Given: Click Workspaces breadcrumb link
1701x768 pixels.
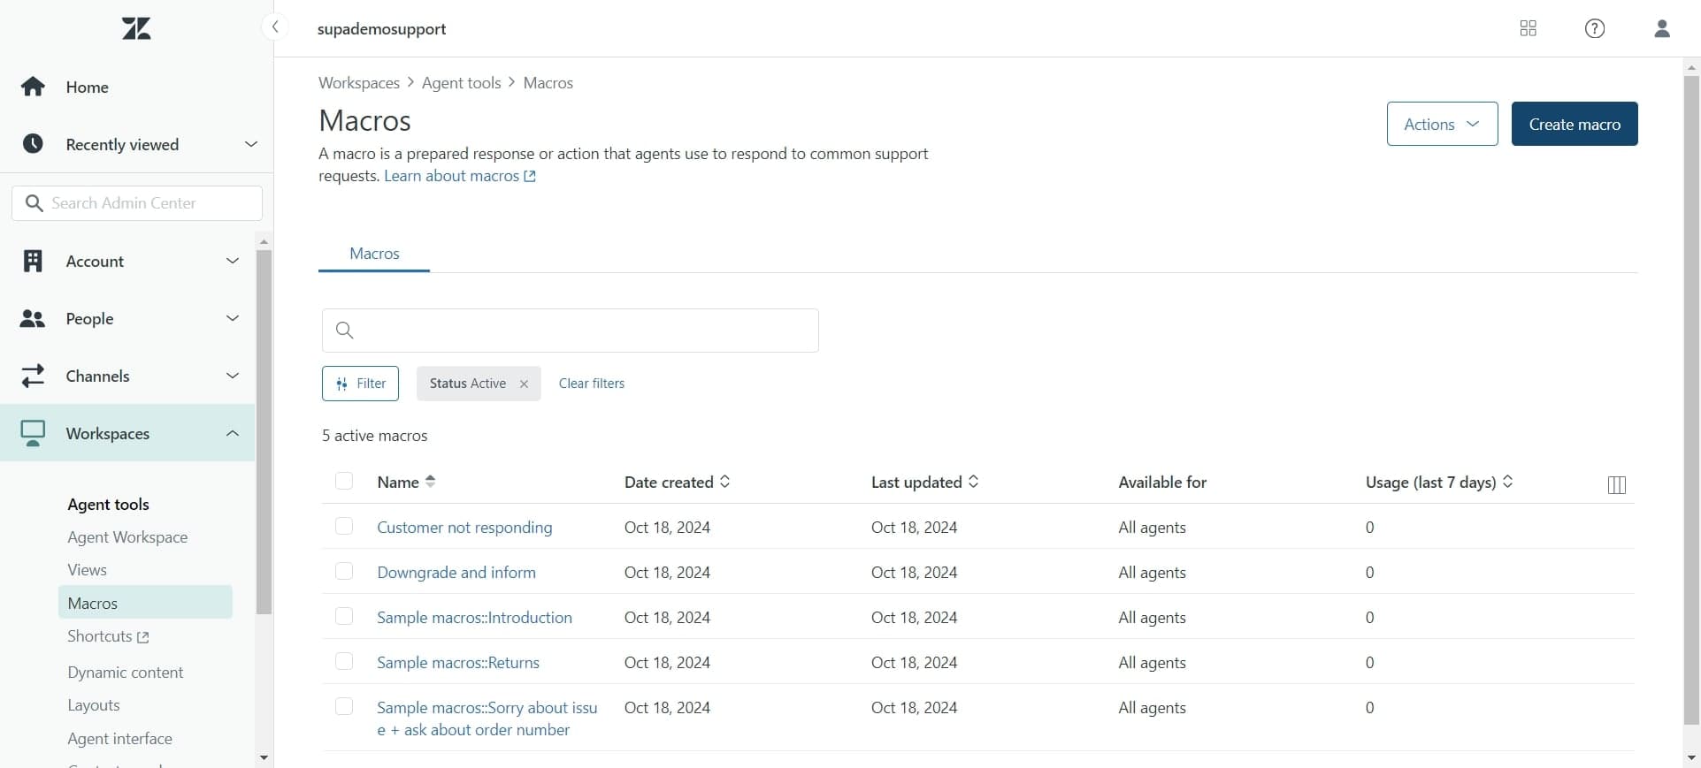Looking at the screenshot, I should (x=359, y=83).
